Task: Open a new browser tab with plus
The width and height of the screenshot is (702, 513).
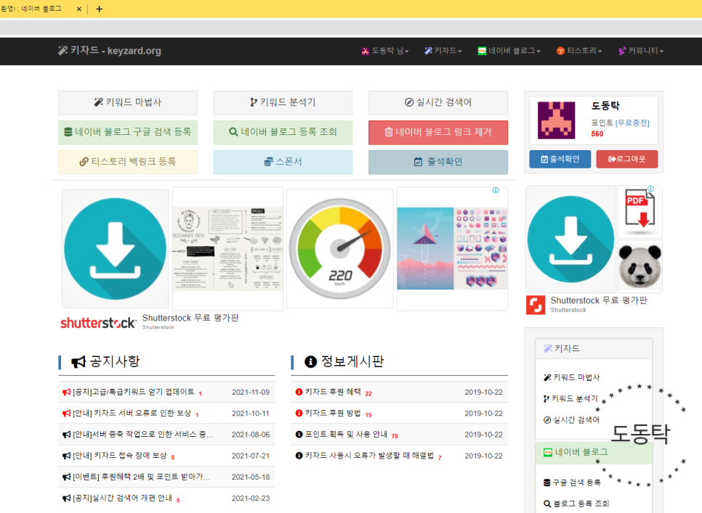Action: (100, 9)
